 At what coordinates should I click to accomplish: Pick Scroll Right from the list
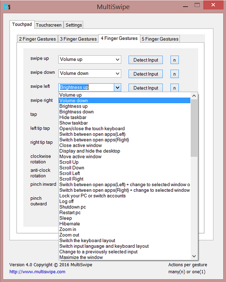click(x=124, y=179)
